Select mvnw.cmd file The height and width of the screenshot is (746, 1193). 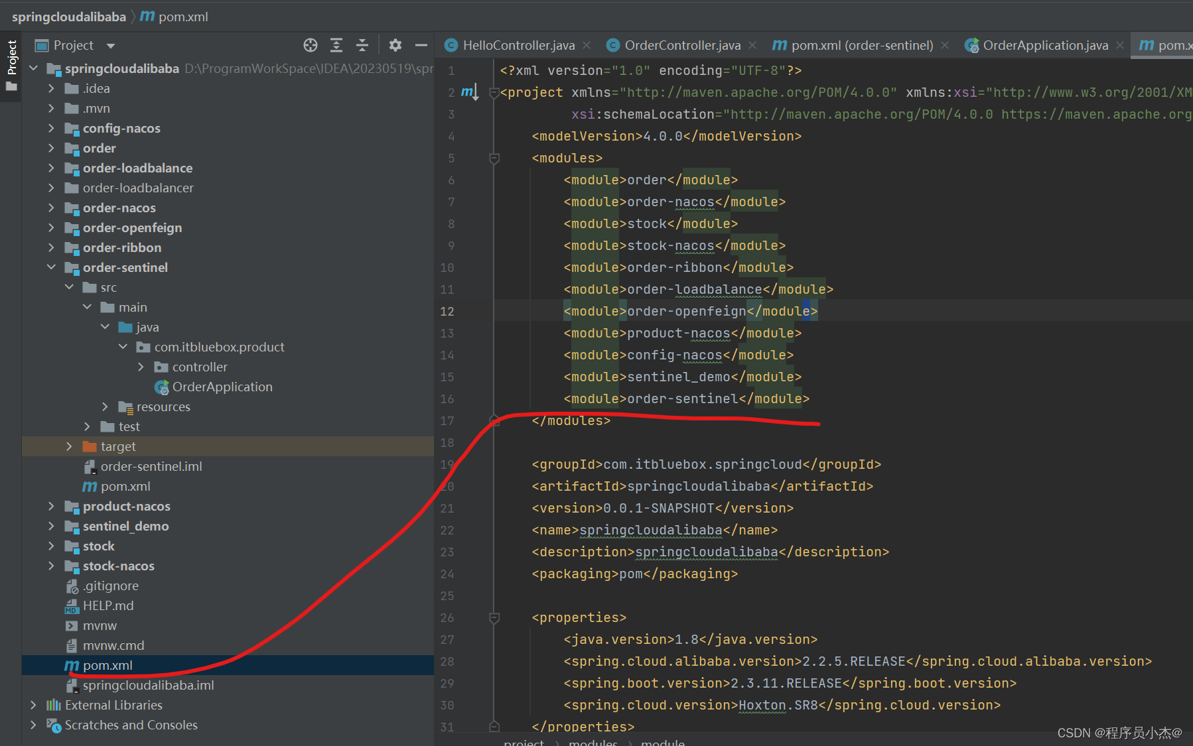[113, 645]
